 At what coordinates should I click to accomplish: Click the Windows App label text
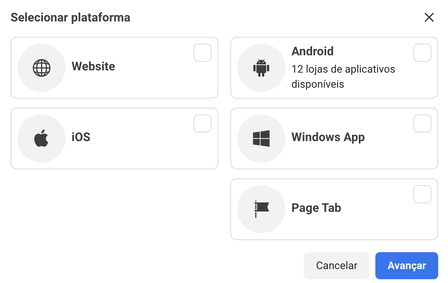pos(328,137)
